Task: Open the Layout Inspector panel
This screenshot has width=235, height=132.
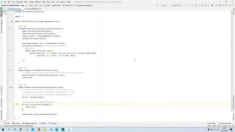Action: pyautogui.click(x=225, y=123)
